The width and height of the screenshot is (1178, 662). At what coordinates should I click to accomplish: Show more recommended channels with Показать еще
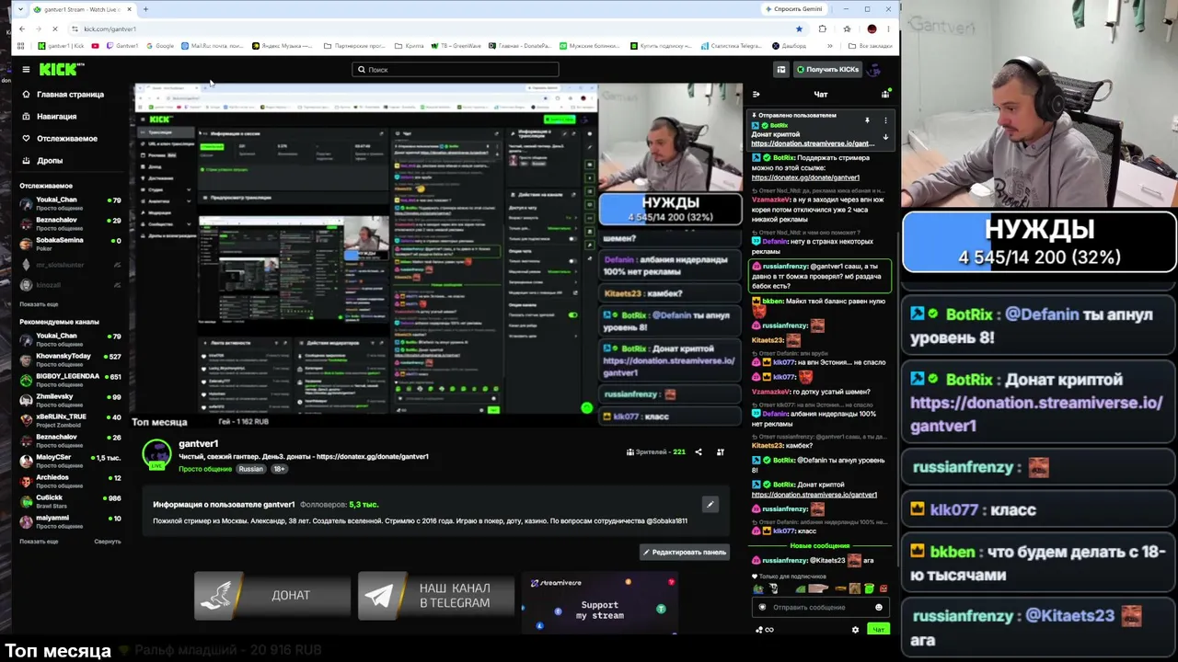click(39, 542)
